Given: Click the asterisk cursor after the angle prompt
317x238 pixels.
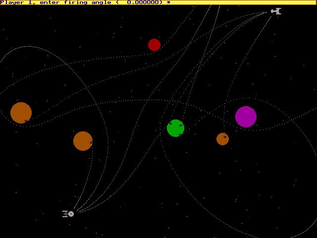Looking at the screenshot, I should point(168,2).
